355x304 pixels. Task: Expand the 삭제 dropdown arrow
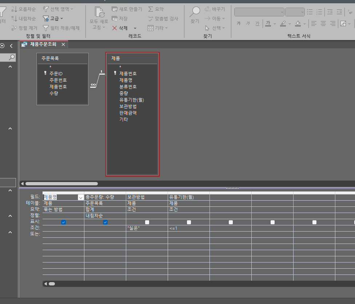tap(135, 28)
